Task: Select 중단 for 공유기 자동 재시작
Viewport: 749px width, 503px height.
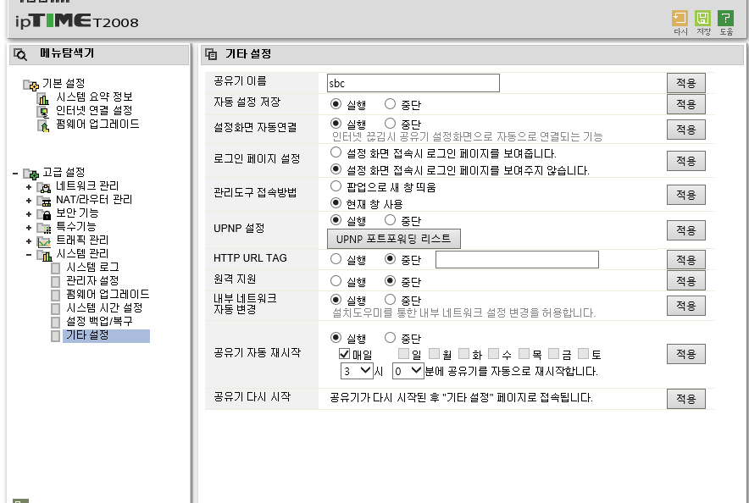Action: (x=391, y=337)
